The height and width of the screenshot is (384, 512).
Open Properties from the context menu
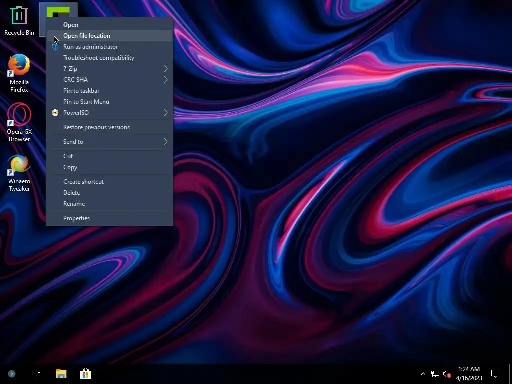(109, 218)
